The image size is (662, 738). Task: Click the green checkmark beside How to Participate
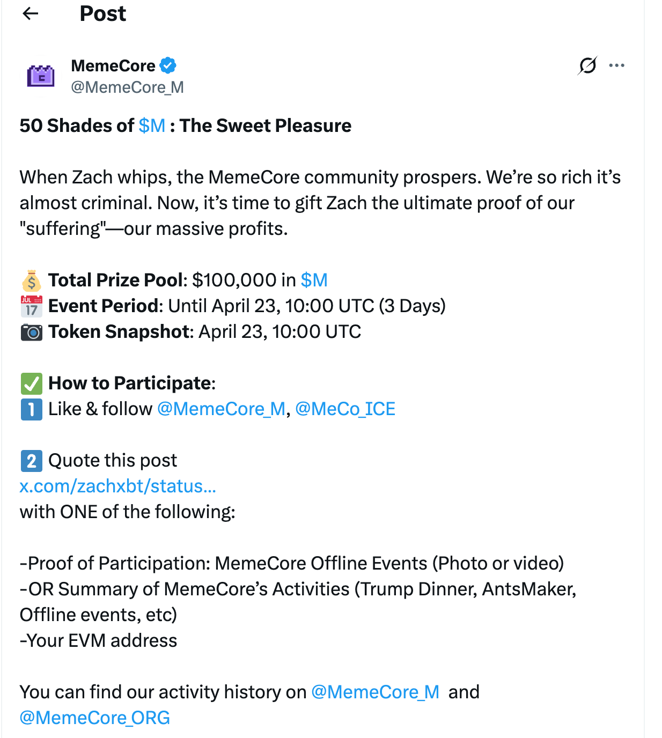31,383
